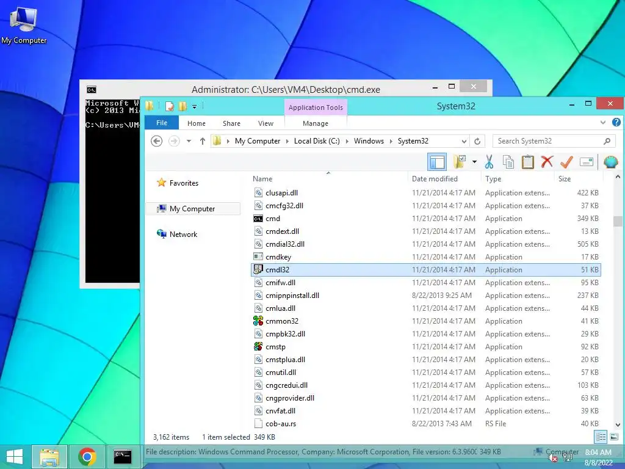Viewport: 625px width, 469px height.
Task: Switch to large icons view in status bar
Action: click(x=614, y=437)
